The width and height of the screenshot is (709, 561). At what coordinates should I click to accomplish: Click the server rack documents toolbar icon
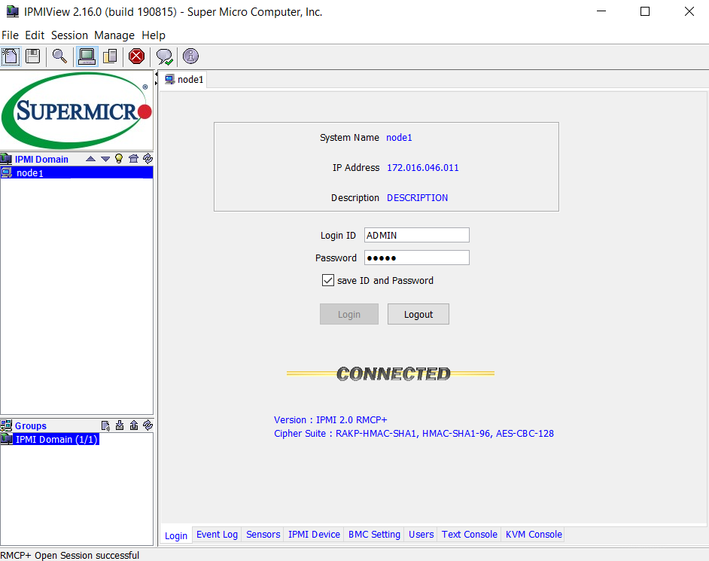(x=110, y=56)
